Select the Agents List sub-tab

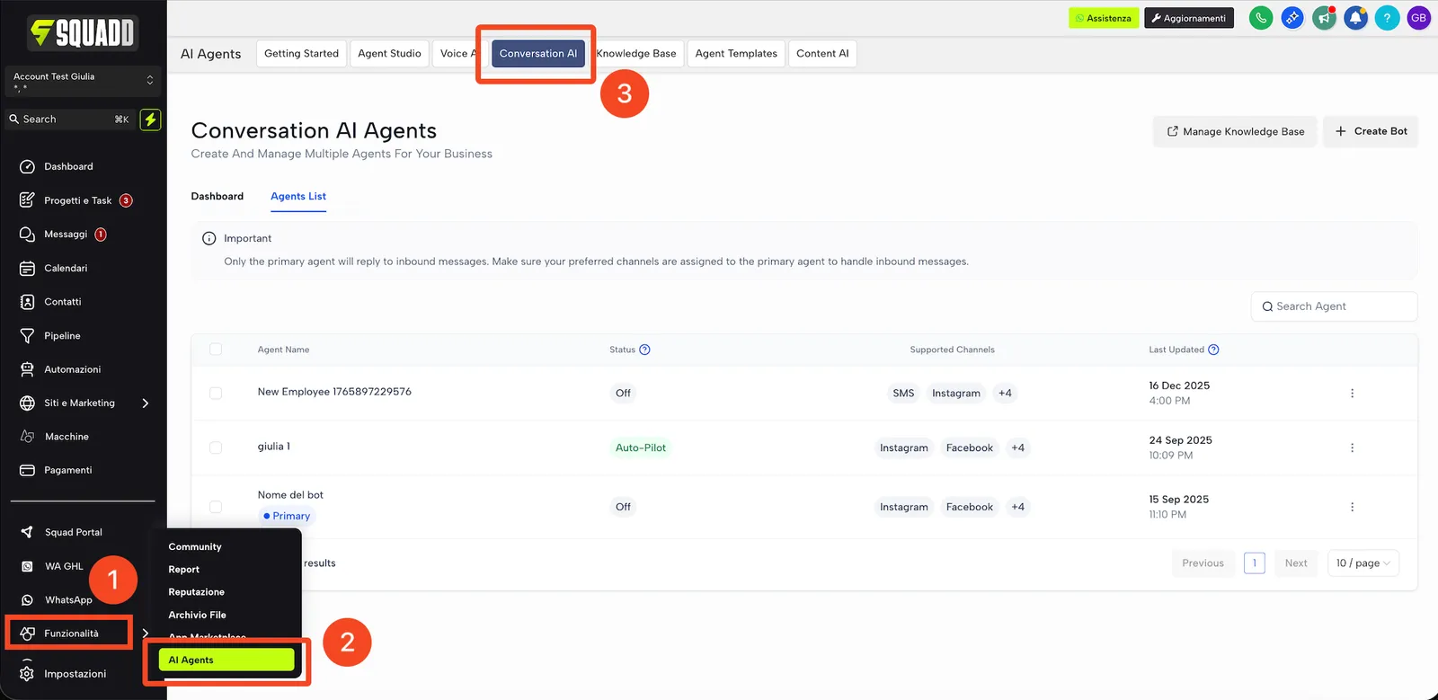(x=298, y=197)
